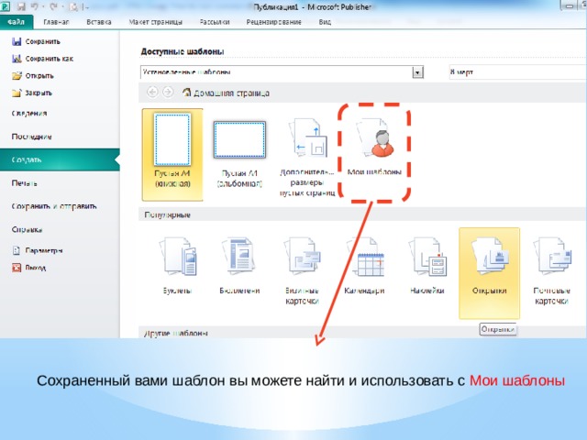Open installed templates dropdown arrow
Image resolution: width=587 pixels, height=440 pixels.
point(418,72)
